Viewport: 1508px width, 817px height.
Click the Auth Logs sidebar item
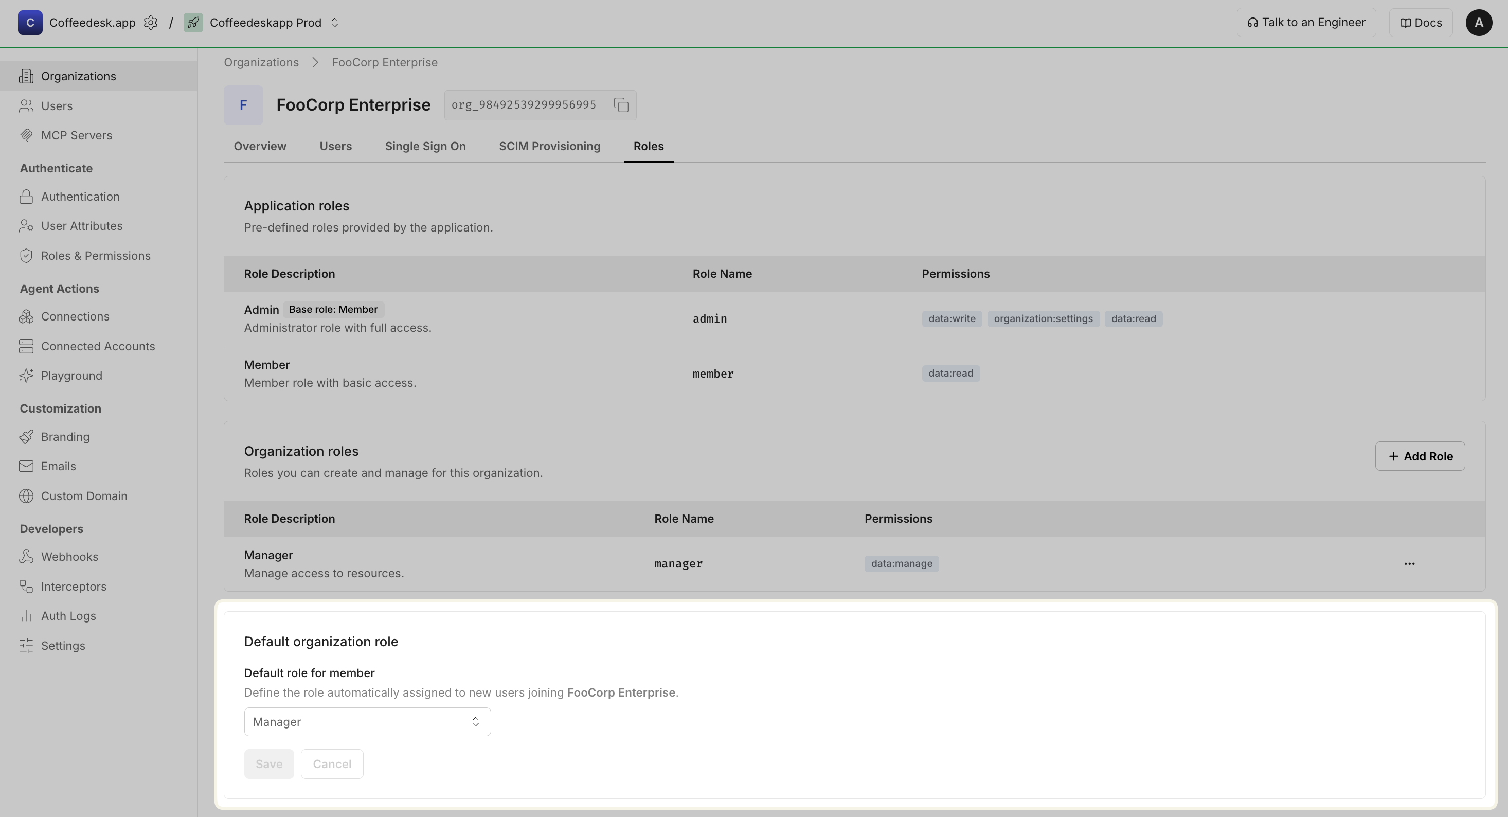68,615
